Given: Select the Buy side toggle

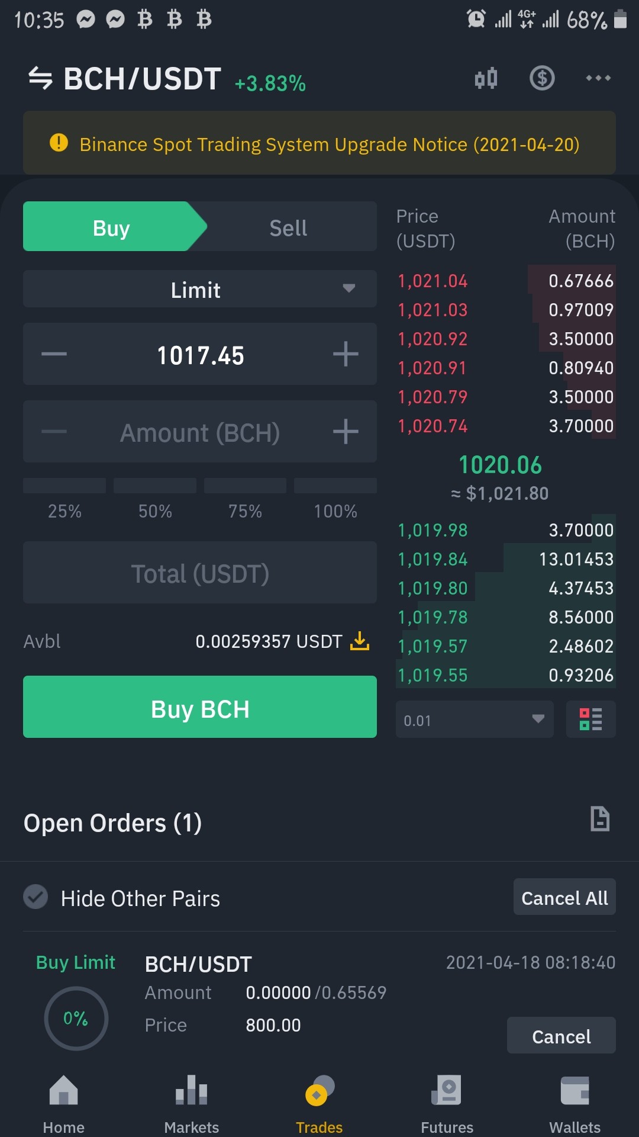Looking at the screenshot, I should click(x=111, y=227).
